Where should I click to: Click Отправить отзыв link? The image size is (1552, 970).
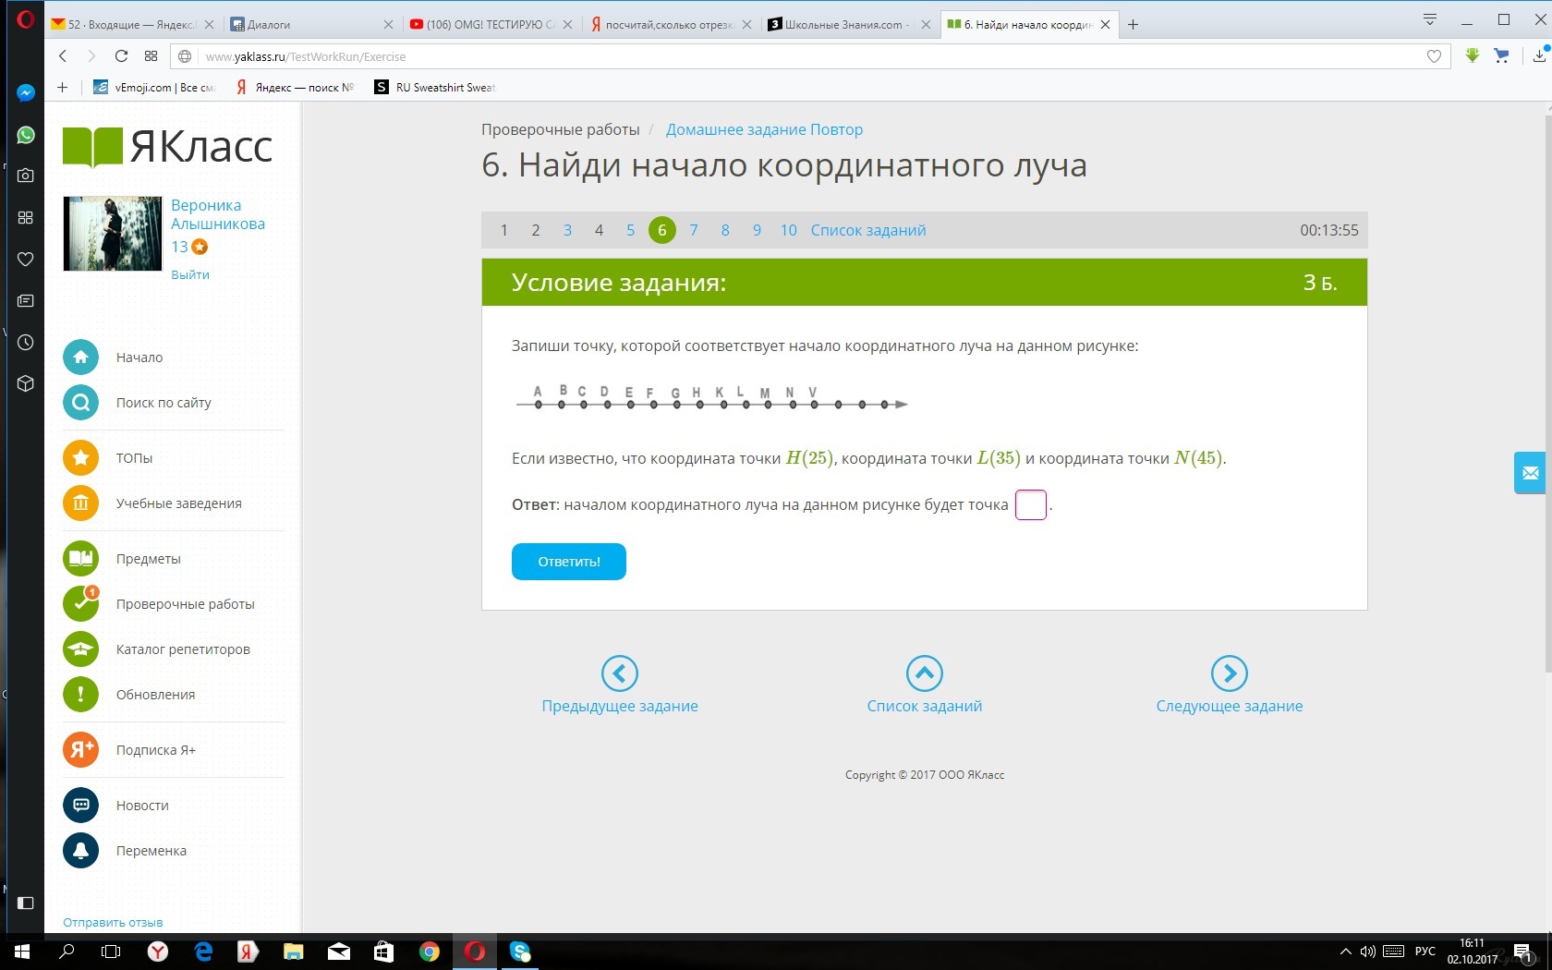(113, 922)
